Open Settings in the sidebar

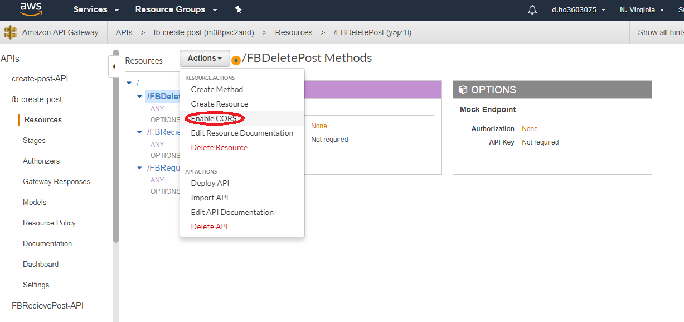pos(36,285)
